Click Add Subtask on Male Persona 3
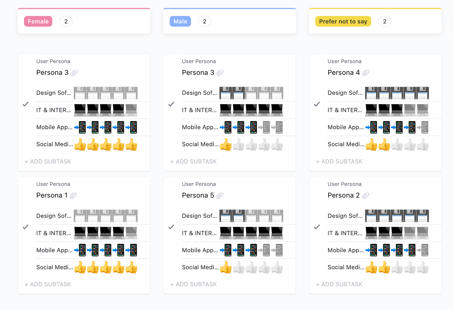453x310 pixels. click(x=194, y=162)
